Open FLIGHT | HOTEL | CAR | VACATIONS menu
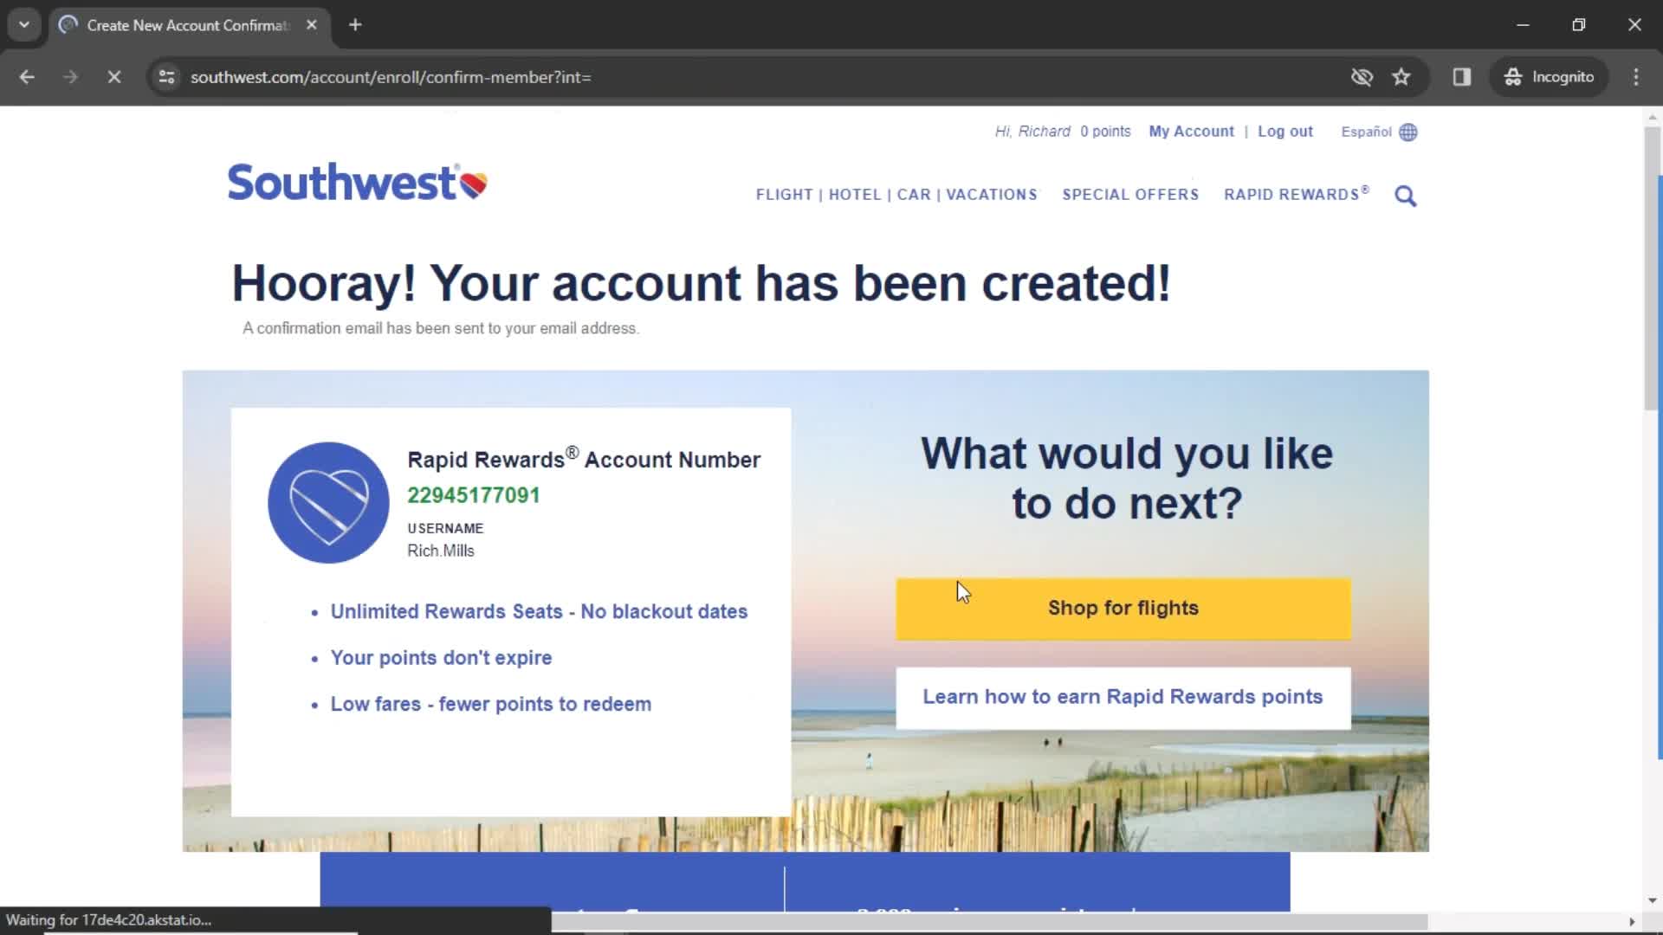 pyautogui.click(x=896, y=194)
